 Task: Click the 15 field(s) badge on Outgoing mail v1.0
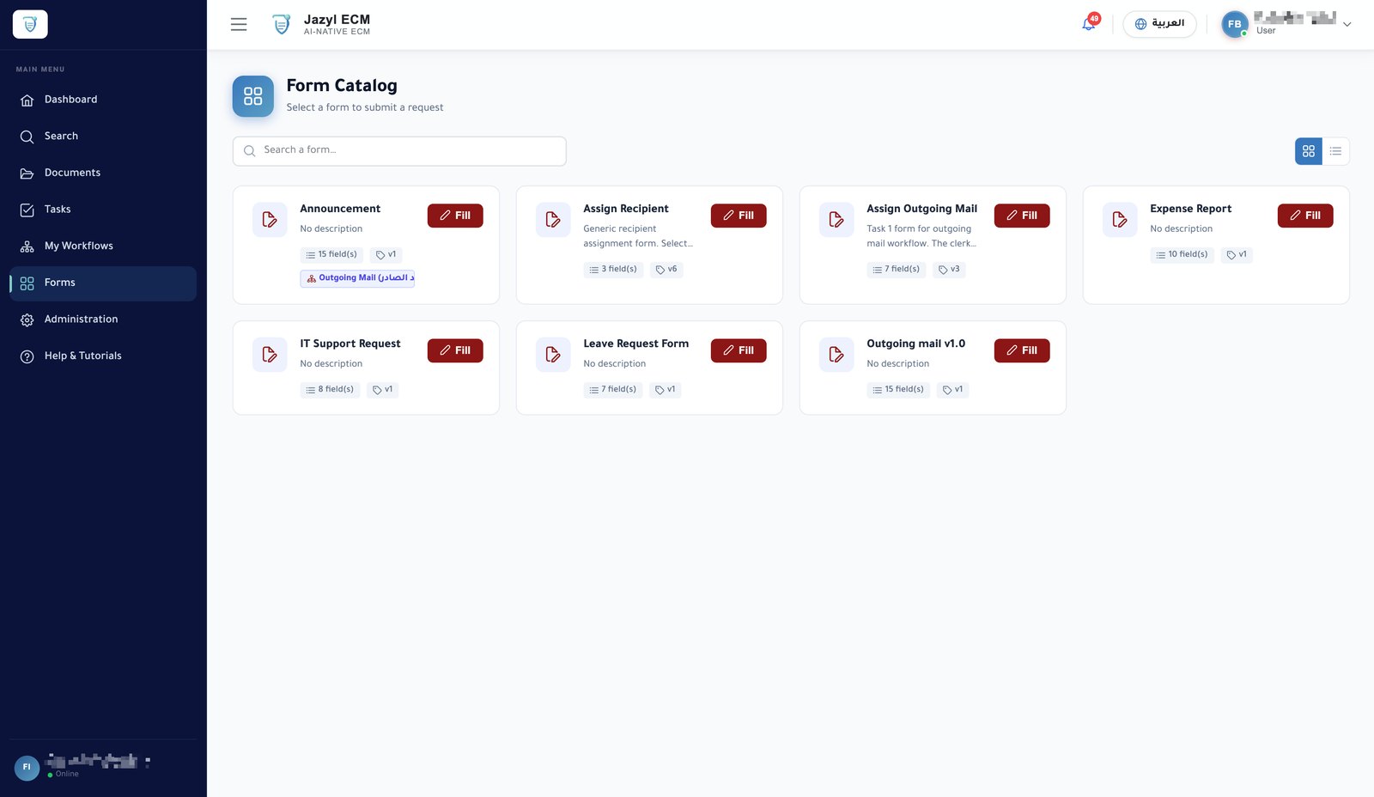pyautogui.click(x=898, y=390)
